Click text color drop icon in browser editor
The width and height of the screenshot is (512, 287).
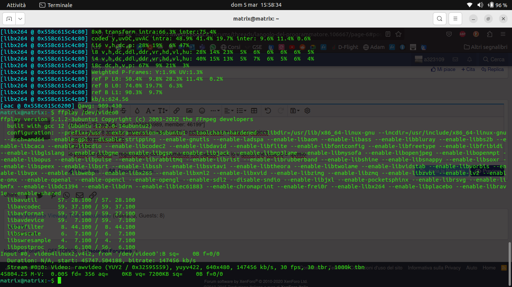point(137,111)
